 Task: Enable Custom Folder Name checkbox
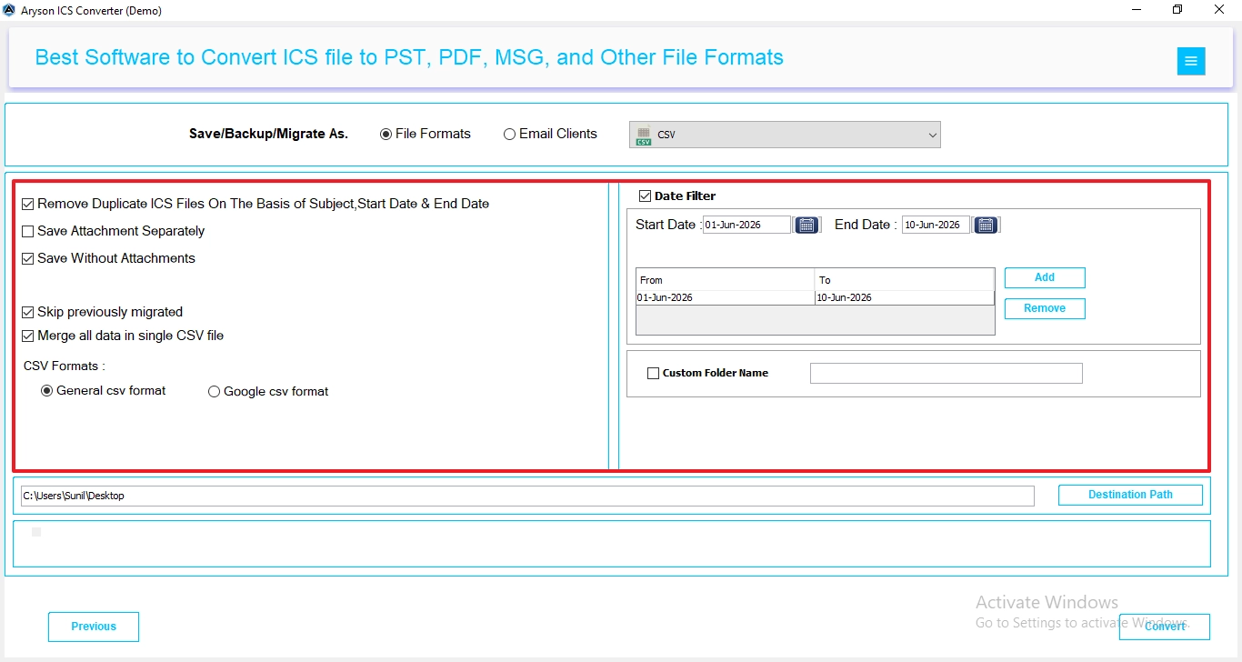tap(653, 373)
